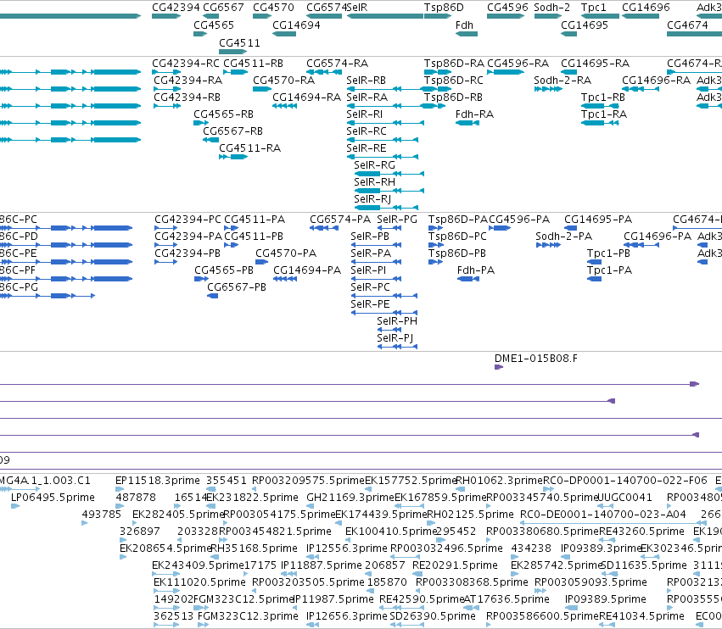
Task: Click the SelR-RB transcript label
Action: click(x=366, y=80)
